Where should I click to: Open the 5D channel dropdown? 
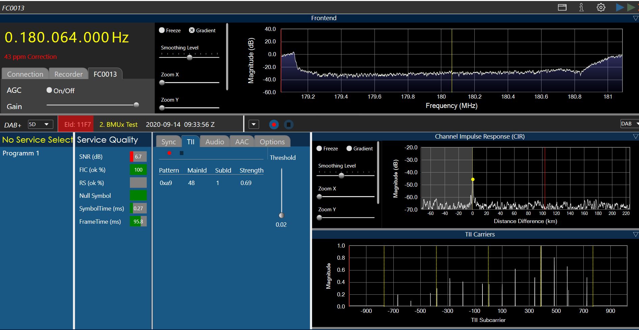(40, 124)
